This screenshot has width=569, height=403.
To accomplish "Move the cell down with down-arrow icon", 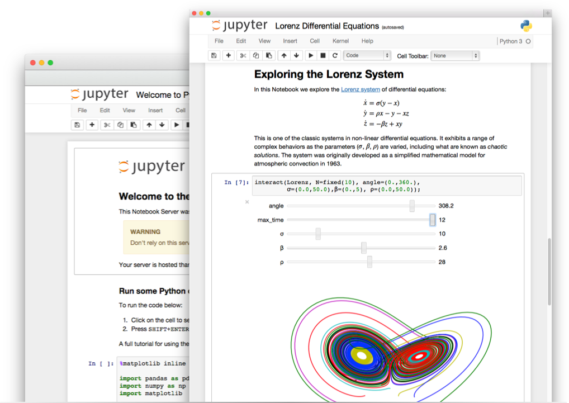I will (x=297, y=55).
